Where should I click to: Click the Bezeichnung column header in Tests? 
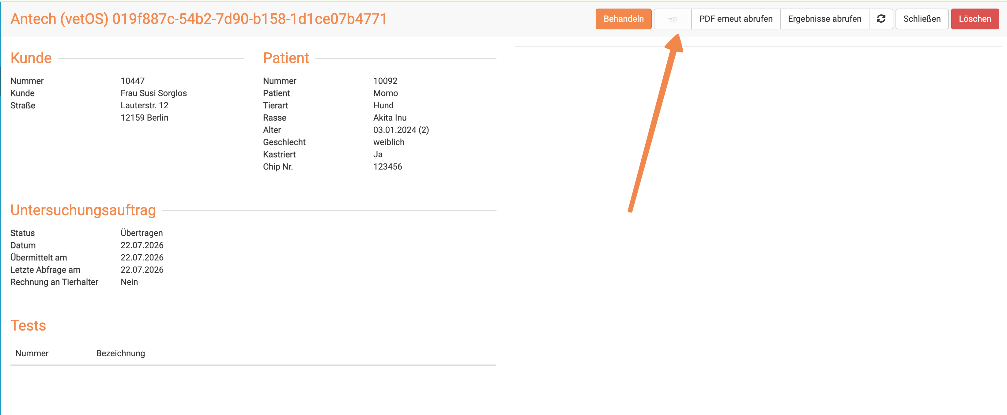click(120, 353)
